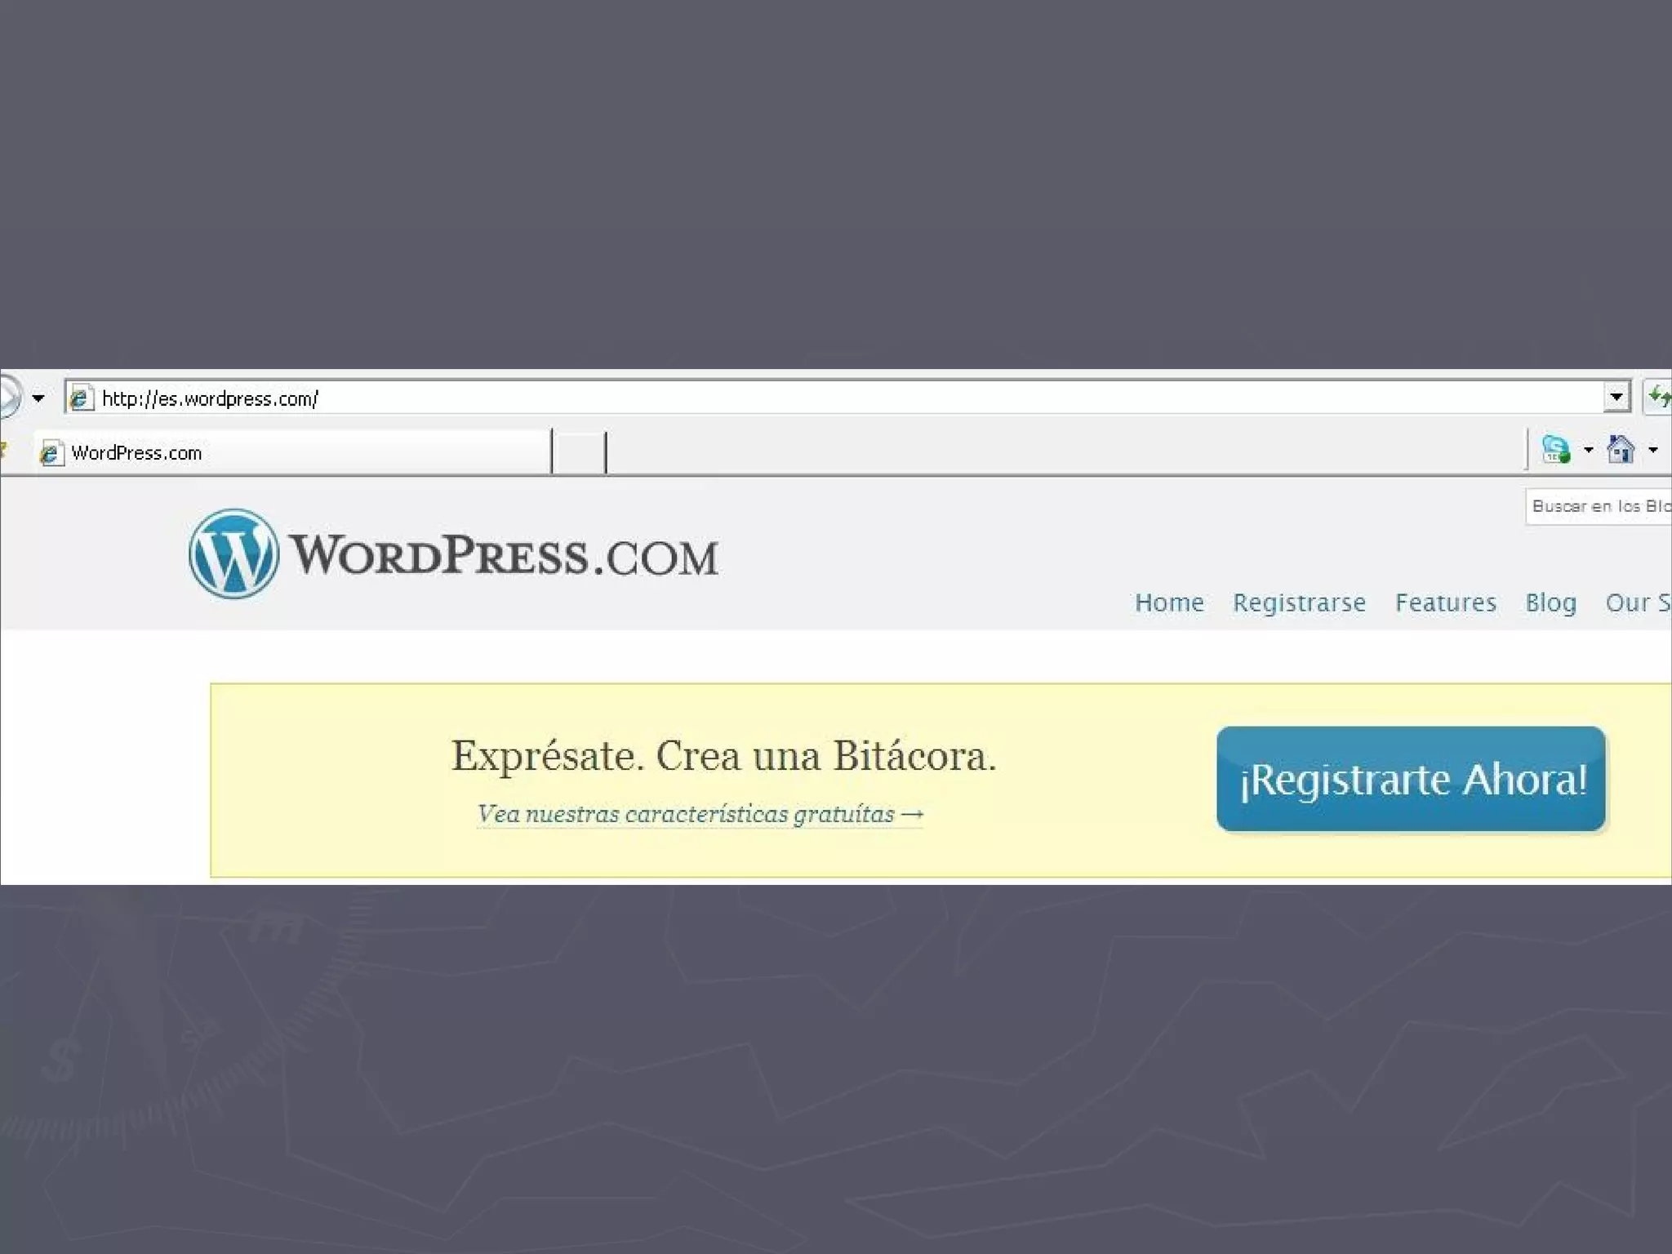Click the green refresh arrows icon
Image resolution: width=1672 pixels, height=1254 pixels.
tap(1659, 398)
